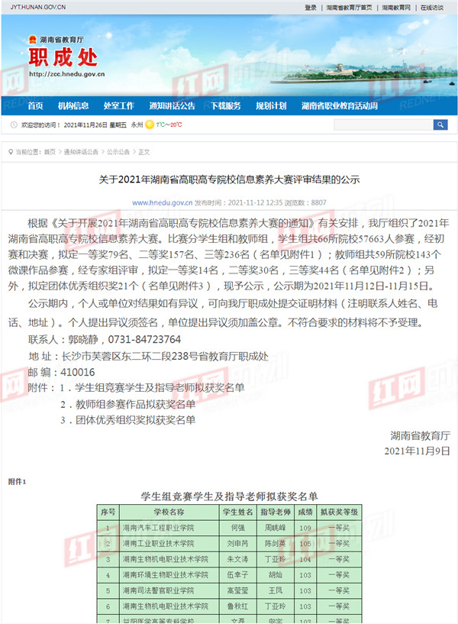This screenshot has width=458, height=624.
Task: Click the 拟获奖等级 table header
Action: (x=339, y=512)
